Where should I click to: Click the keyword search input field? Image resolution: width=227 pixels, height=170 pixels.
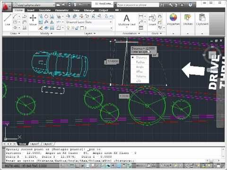[138, 5]
